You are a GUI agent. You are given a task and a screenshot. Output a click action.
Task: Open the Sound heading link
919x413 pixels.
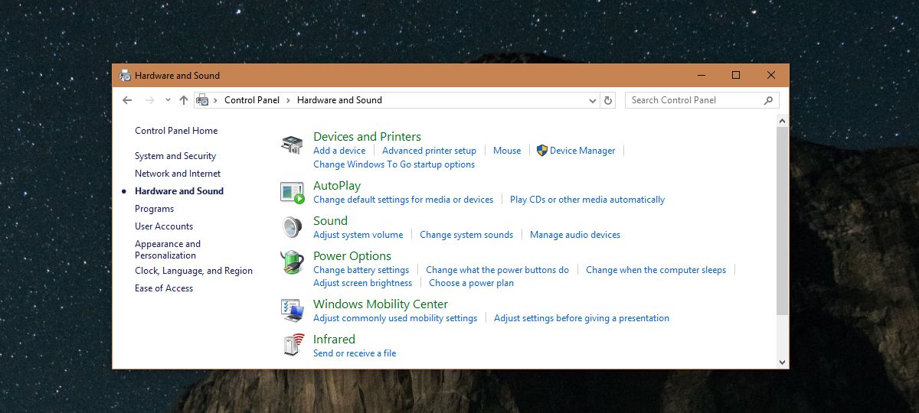pyautogui.click(x=330, y=221)
